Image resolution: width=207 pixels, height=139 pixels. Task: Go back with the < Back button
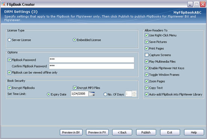click(122, 132)
